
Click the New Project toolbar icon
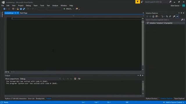[x=13, y=9]
